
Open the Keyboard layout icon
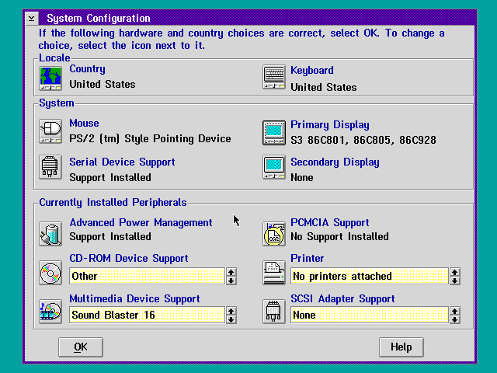click(274, 78)
